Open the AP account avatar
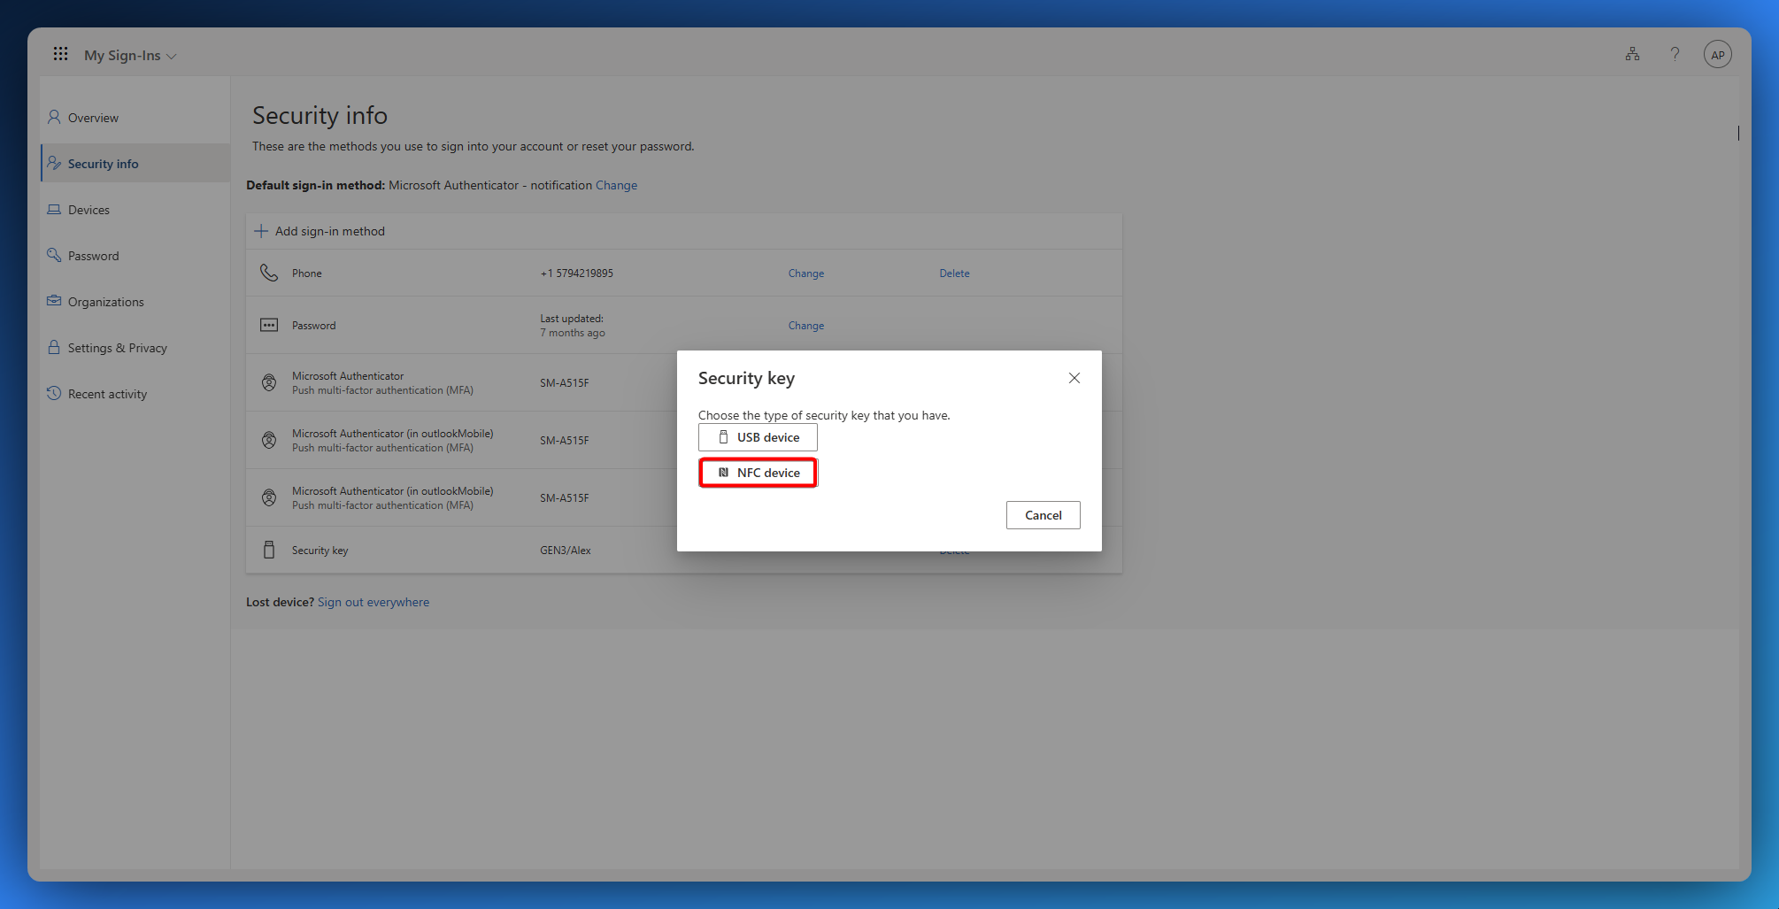The width and height of the screenshot is (1779, 909). pos(1717,55)
